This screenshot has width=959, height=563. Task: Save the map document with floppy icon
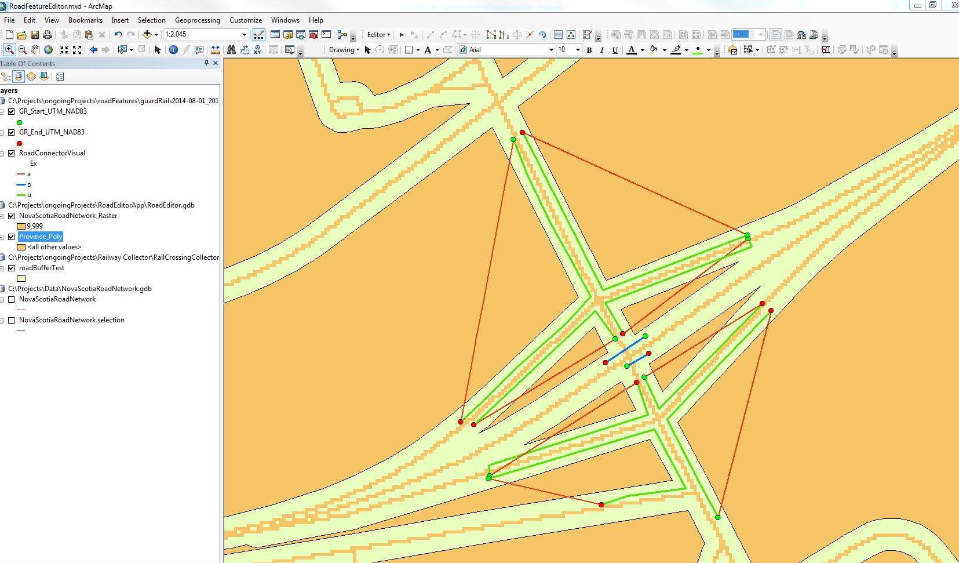click(35, 35)
